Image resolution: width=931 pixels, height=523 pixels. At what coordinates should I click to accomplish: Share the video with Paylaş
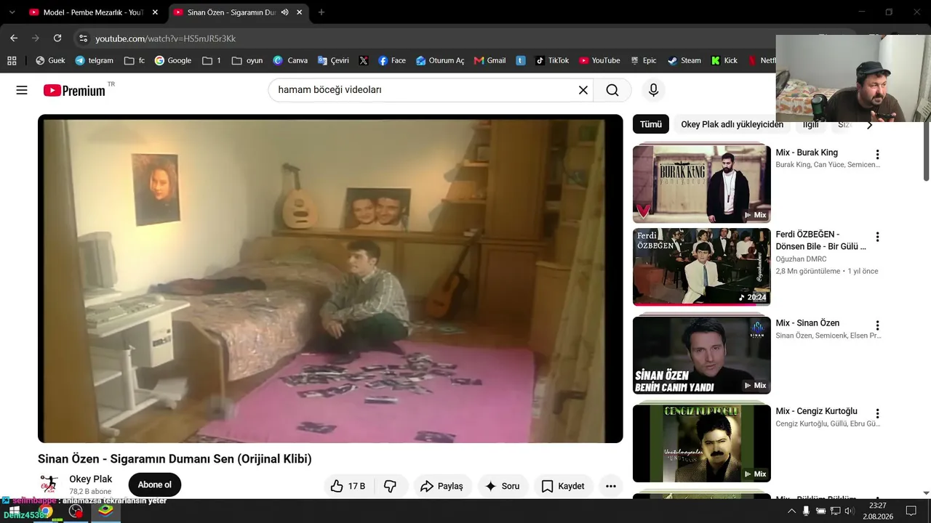click(x=441, y=486)
